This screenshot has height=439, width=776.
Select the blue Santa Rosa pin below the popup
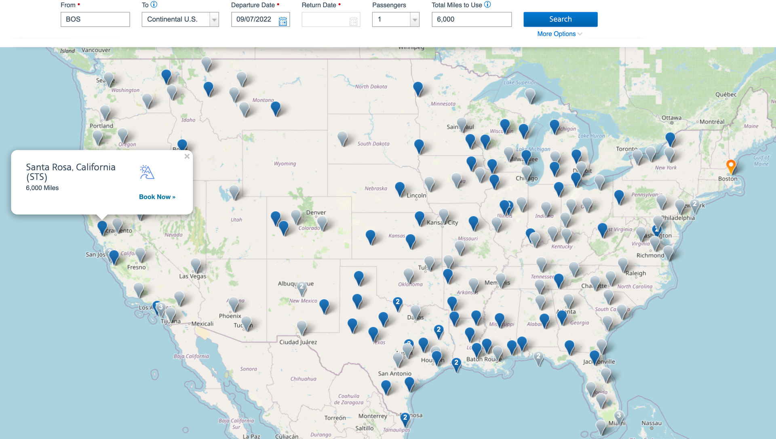102,227
